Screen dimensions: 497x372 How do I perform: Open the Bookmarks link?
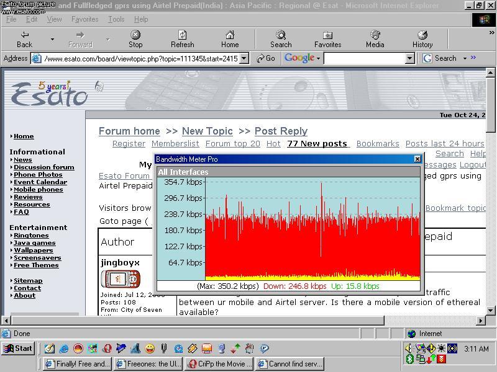click(378, 144)
